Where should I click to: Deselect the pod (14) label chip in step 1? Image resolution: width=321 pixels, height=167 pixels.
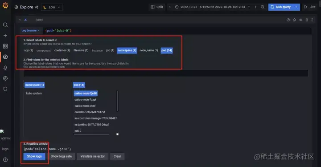167,50
